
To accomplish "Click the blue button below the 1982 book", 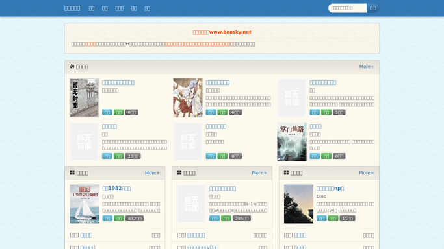I will coord(107,219).
